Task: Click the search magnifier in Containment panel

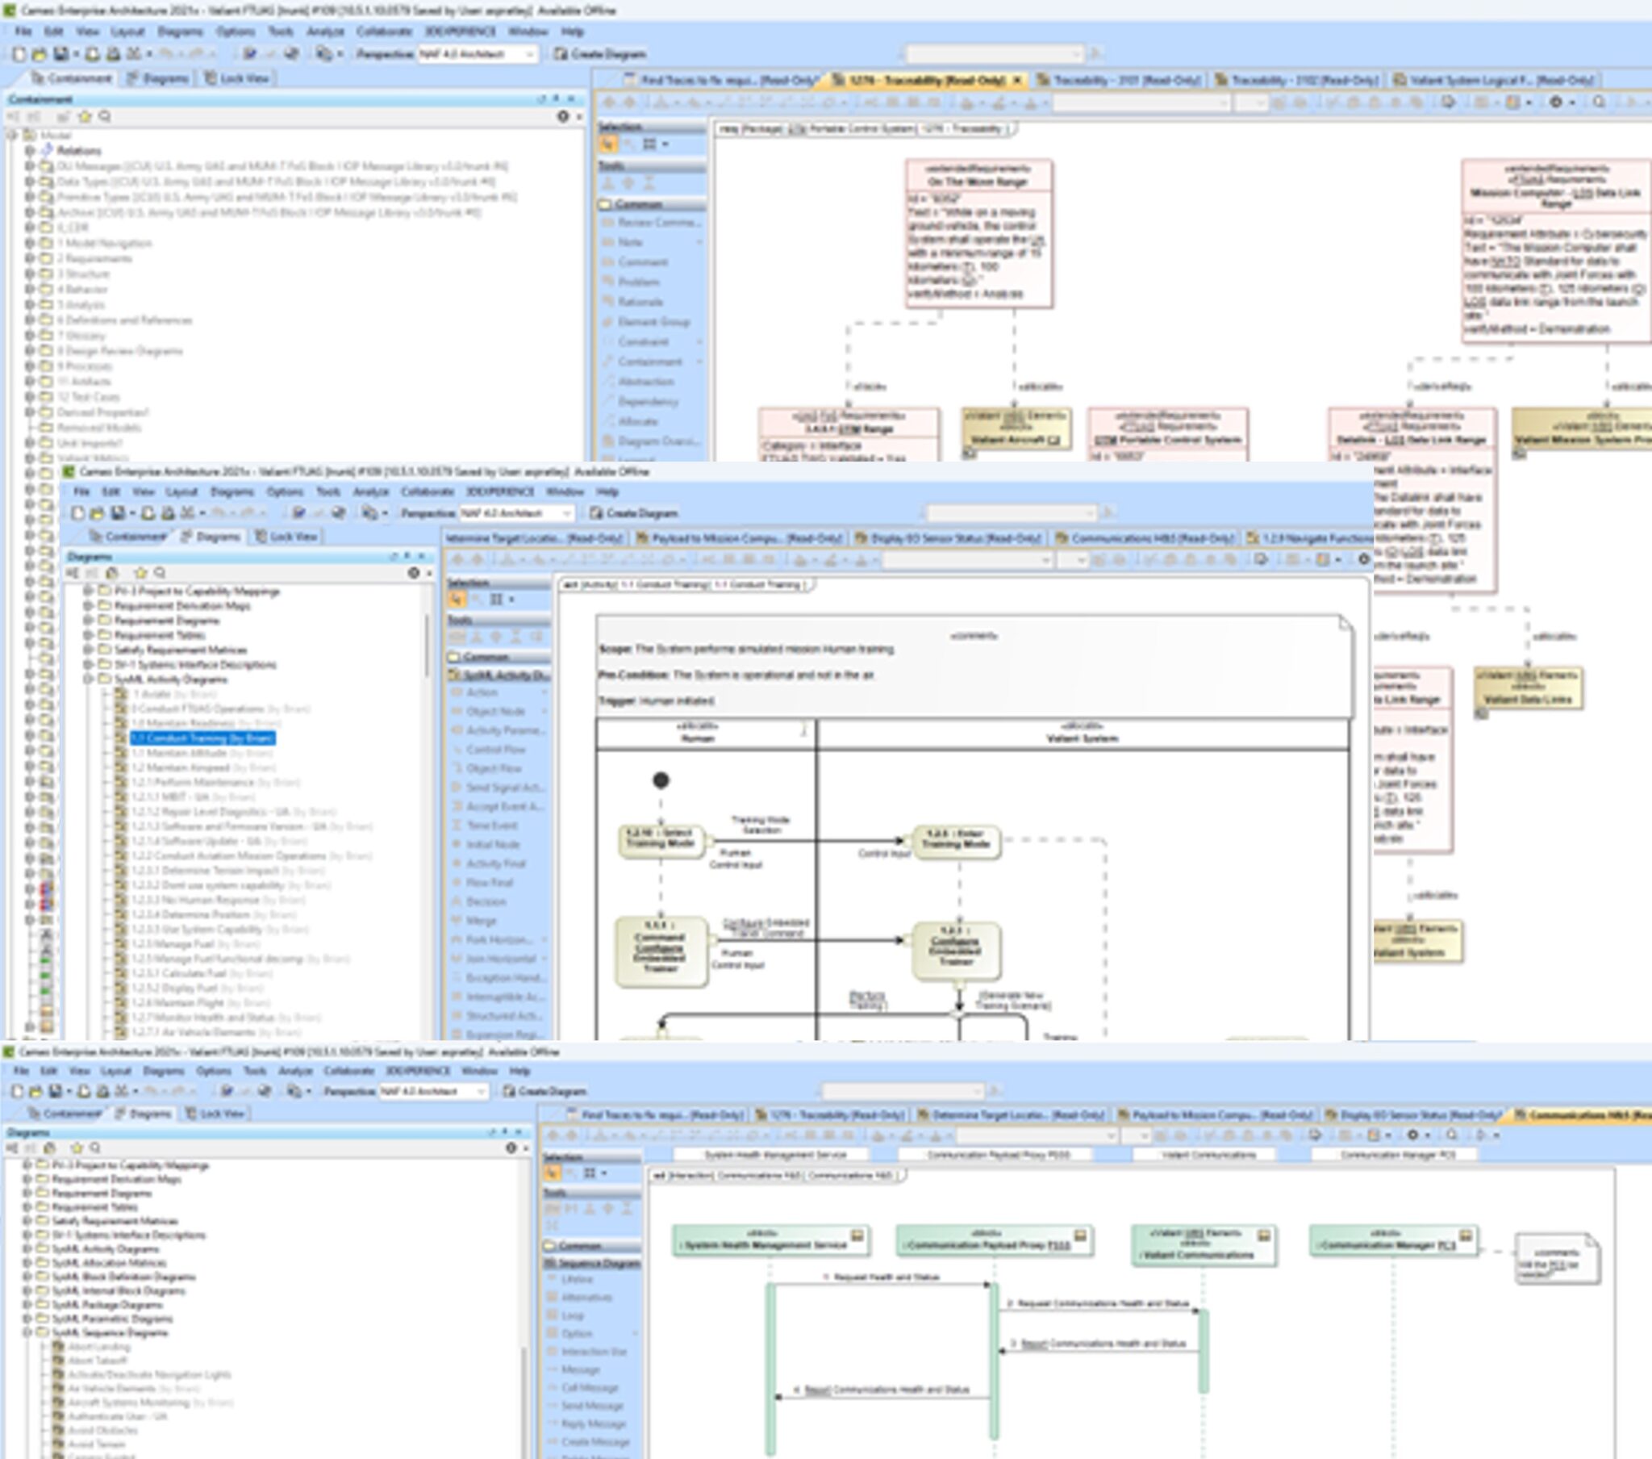Action: click(105, 116)
